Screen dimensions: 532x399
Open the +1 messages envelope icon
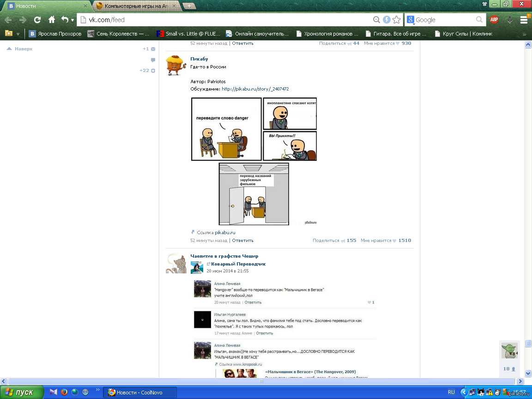coord(153,49)
